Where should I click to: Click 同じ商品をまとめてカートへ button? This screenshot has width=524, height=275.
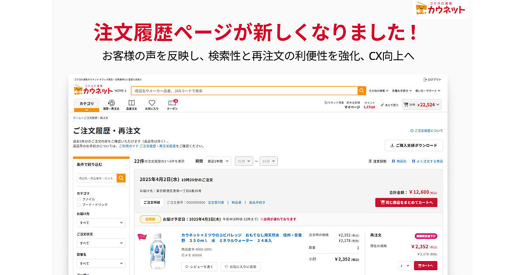pos(406,203)
